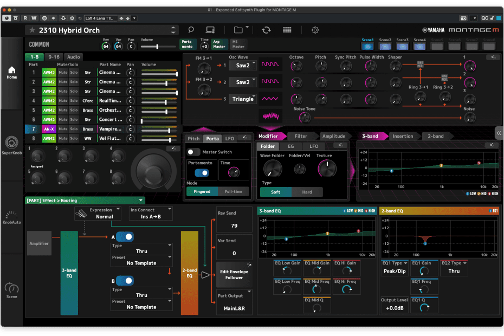Click the common Volume slider
The height and width of the screenshot is (336, 504).
pos(157,47)
